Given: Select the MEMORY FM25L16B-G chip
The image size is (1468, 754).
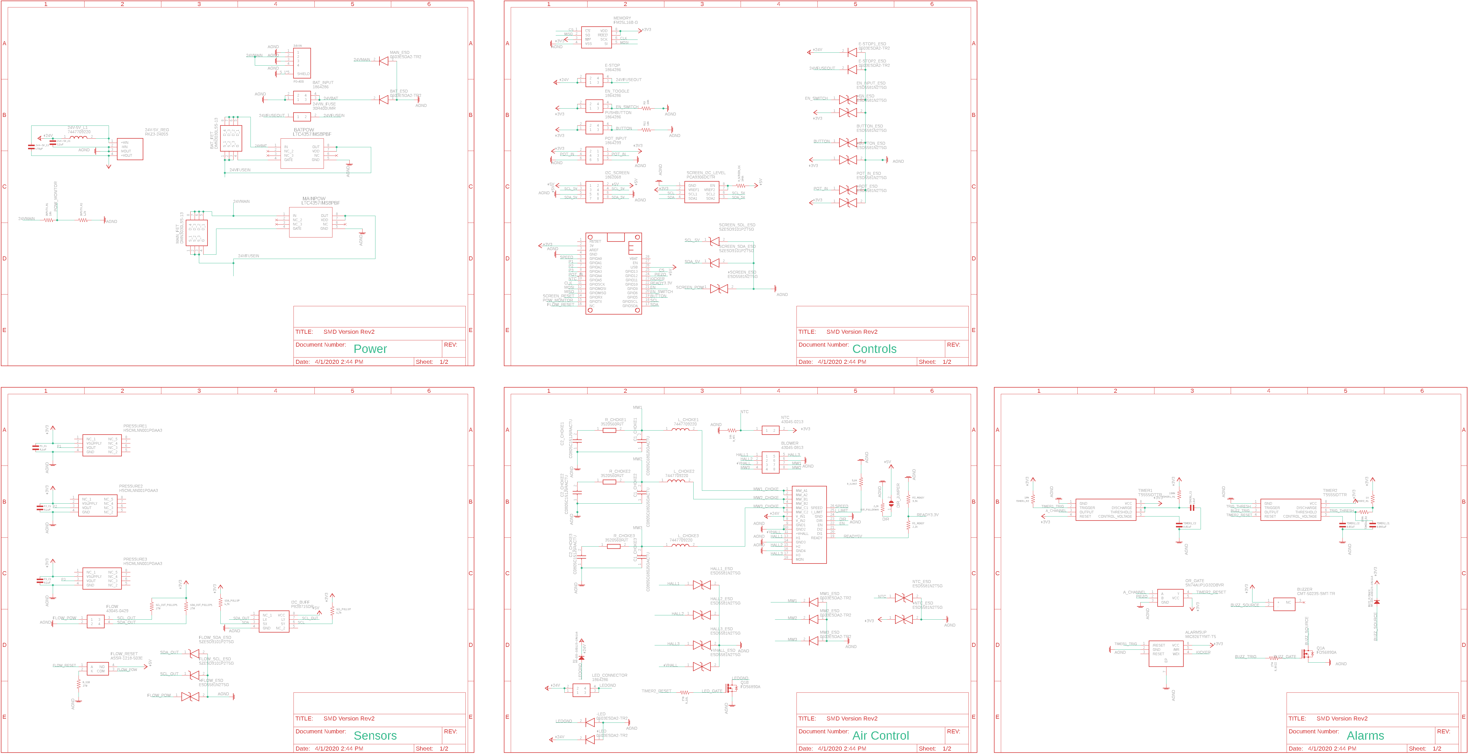Looking at the screenshot, I should (x=596, y=37).
